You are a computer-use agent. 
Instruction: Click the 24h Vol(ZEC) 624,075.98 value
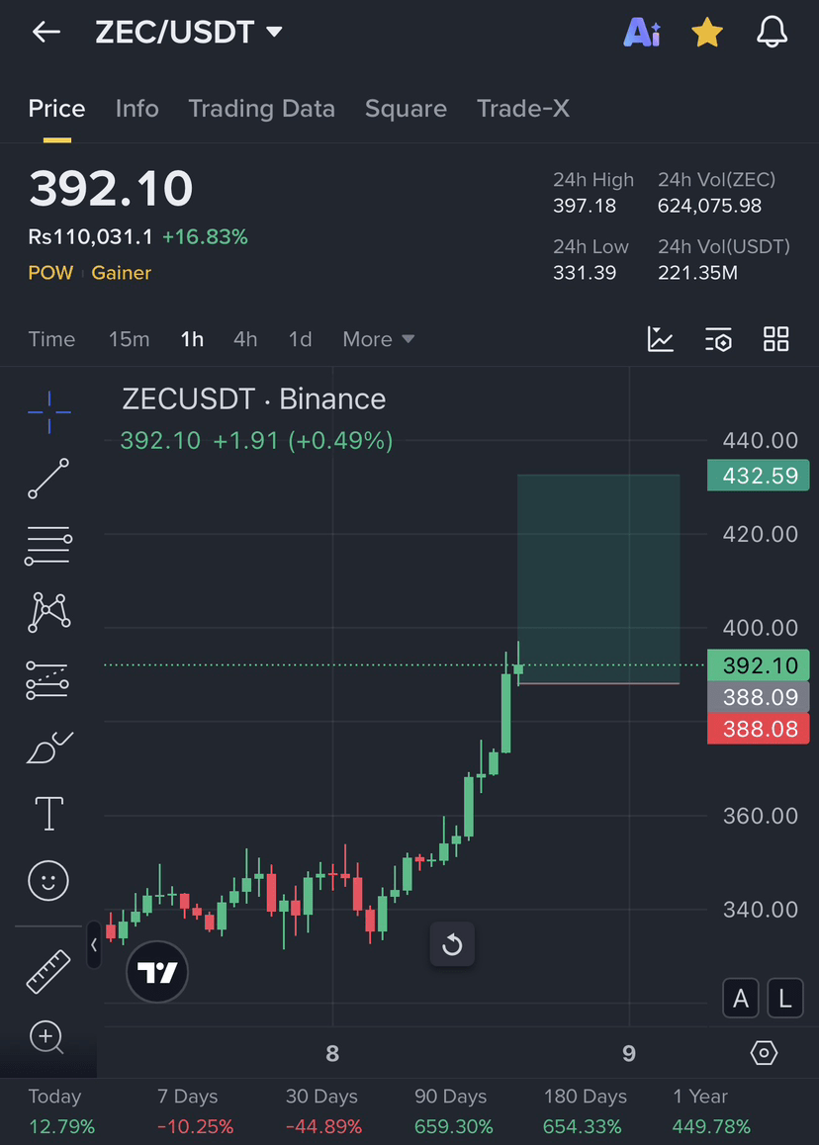(x=709, y=206)
